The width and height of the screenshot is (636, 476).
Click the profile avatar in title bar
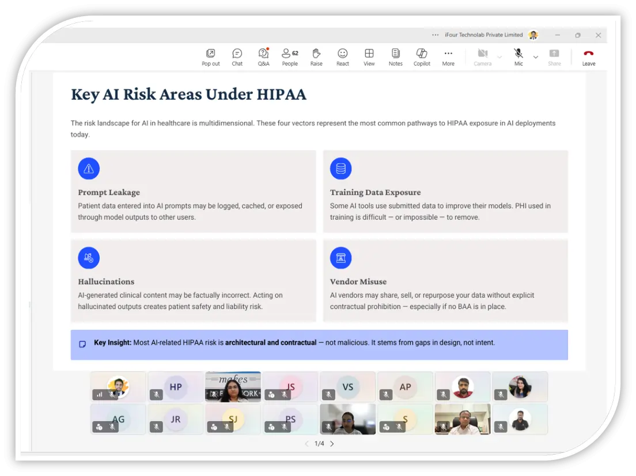[x=533, y=35]
